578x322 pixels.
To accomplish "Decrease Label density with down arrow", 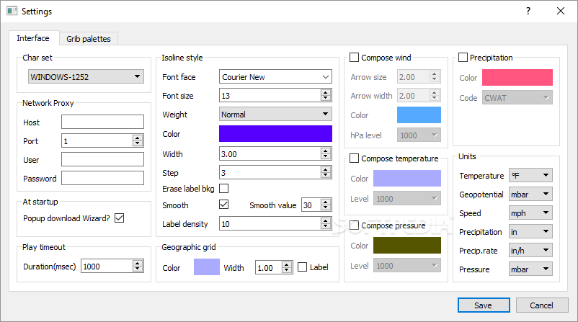I will pos(326,227).
